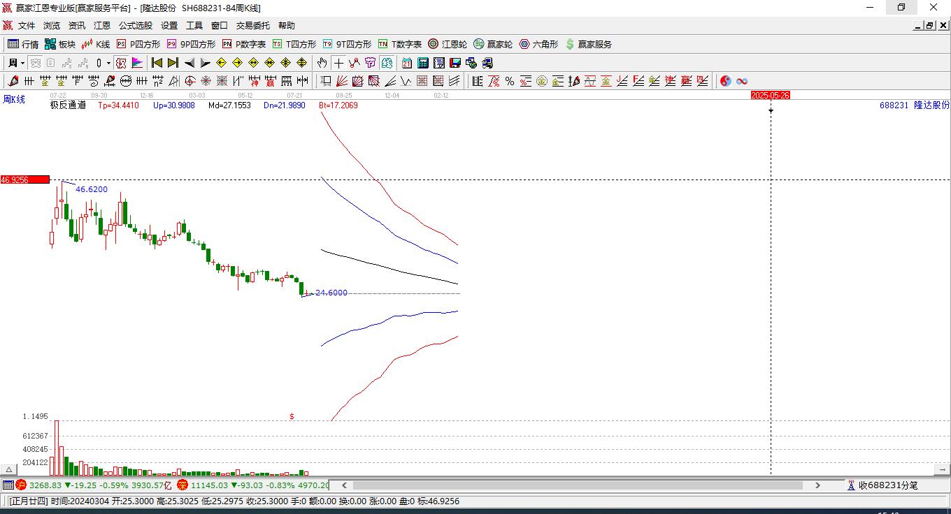Click the percent sign drawing tool
The height and width of the screenshot is (514, 951).
pos(510,81)
